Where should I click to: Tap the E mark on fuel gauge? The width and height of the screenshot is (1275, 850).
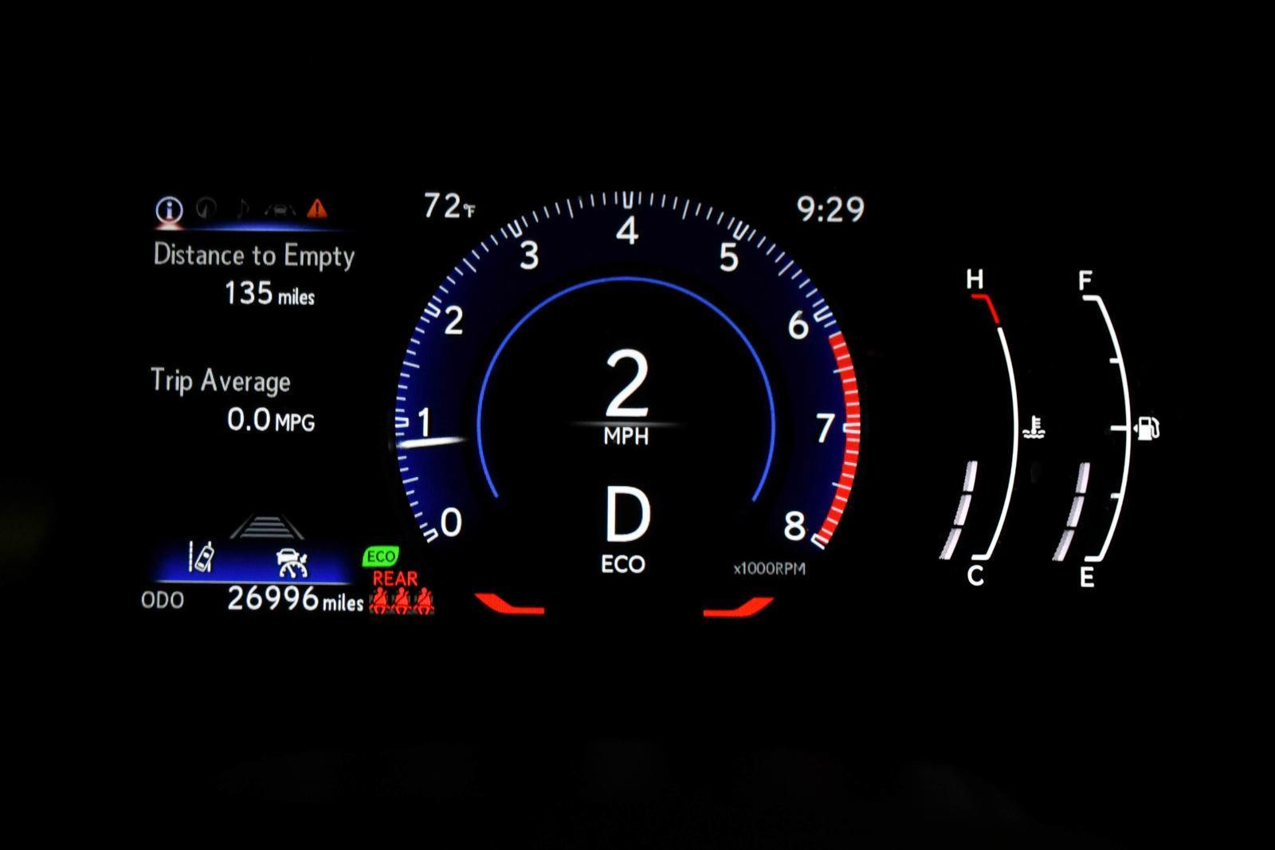tap(1086, 577)
